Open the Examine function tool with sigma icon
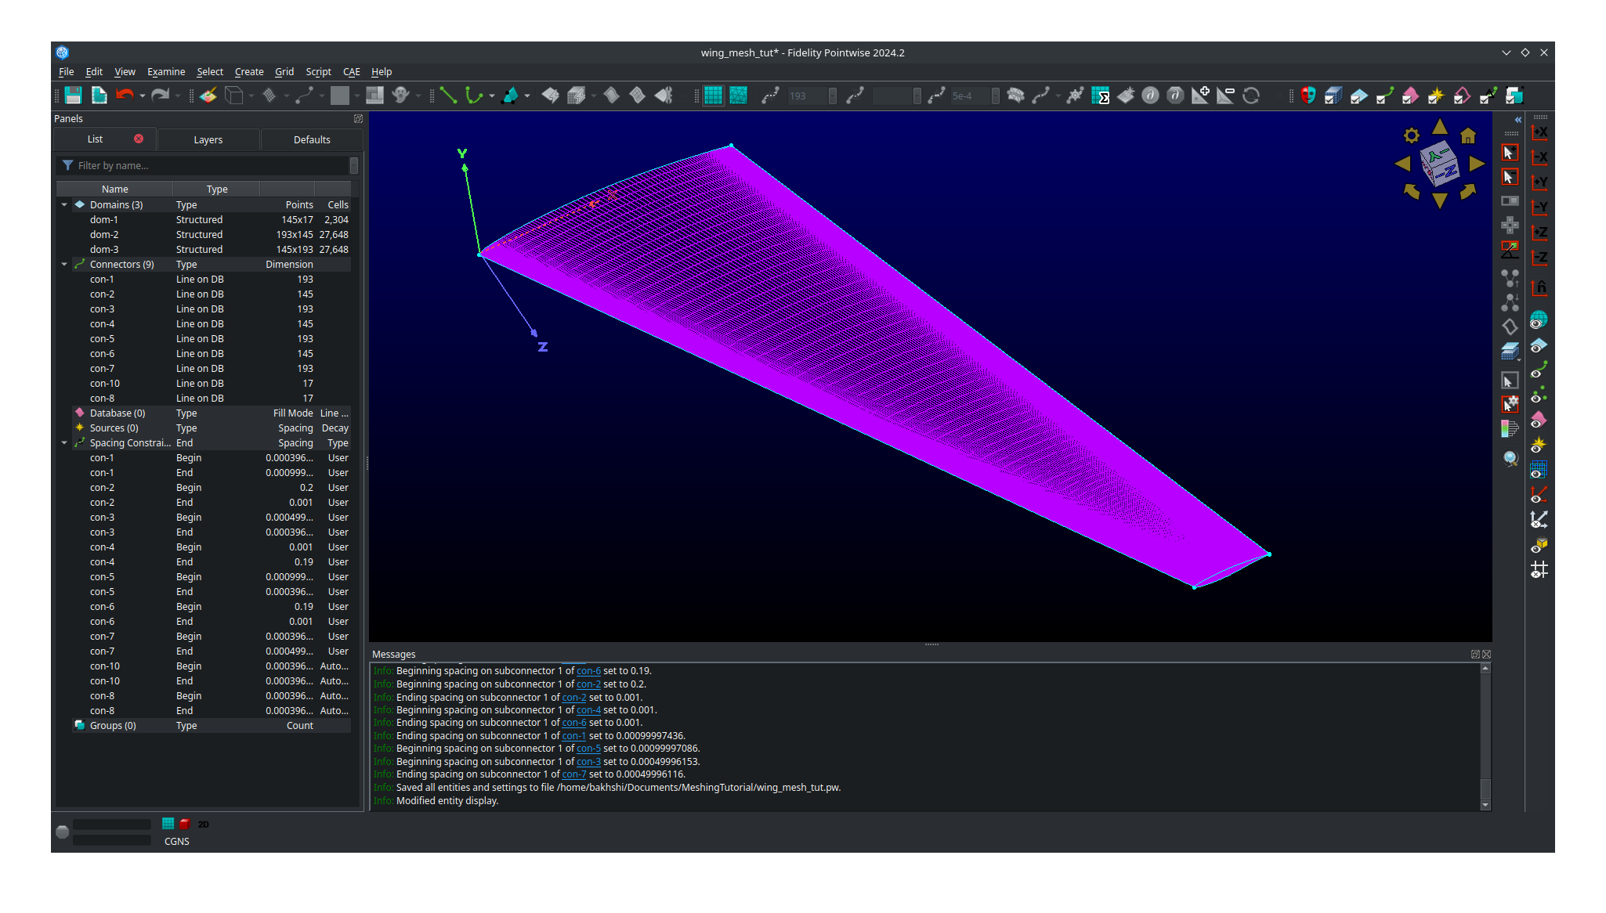The image size is (1606, 913). pos(1101,96)
